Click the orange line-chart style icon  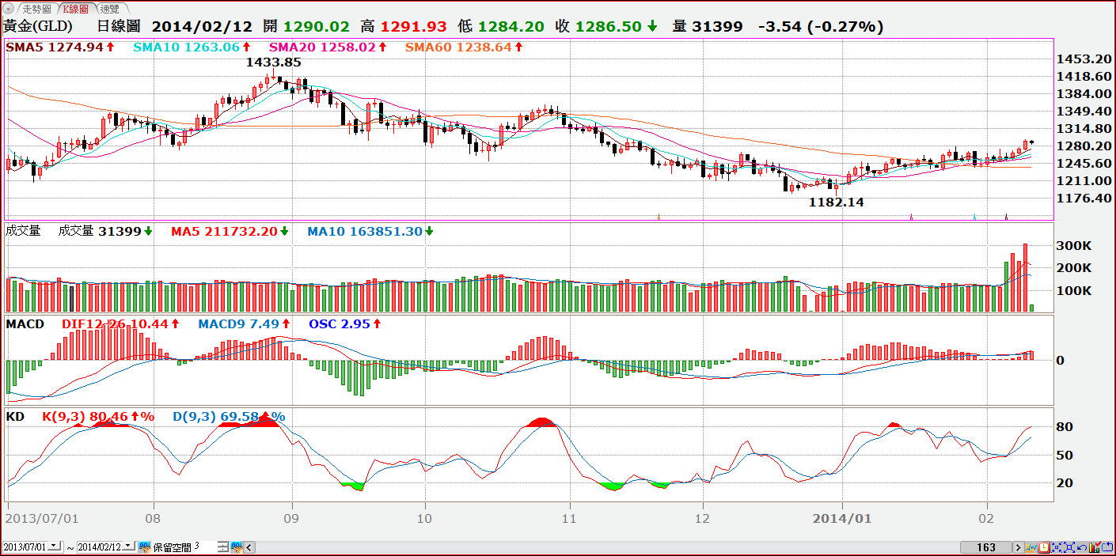coord(1030,547)
